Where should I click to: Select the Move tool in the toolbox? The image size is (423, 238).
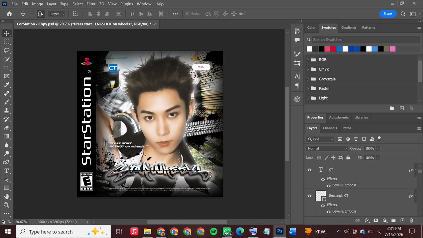(x=6, y=33)
